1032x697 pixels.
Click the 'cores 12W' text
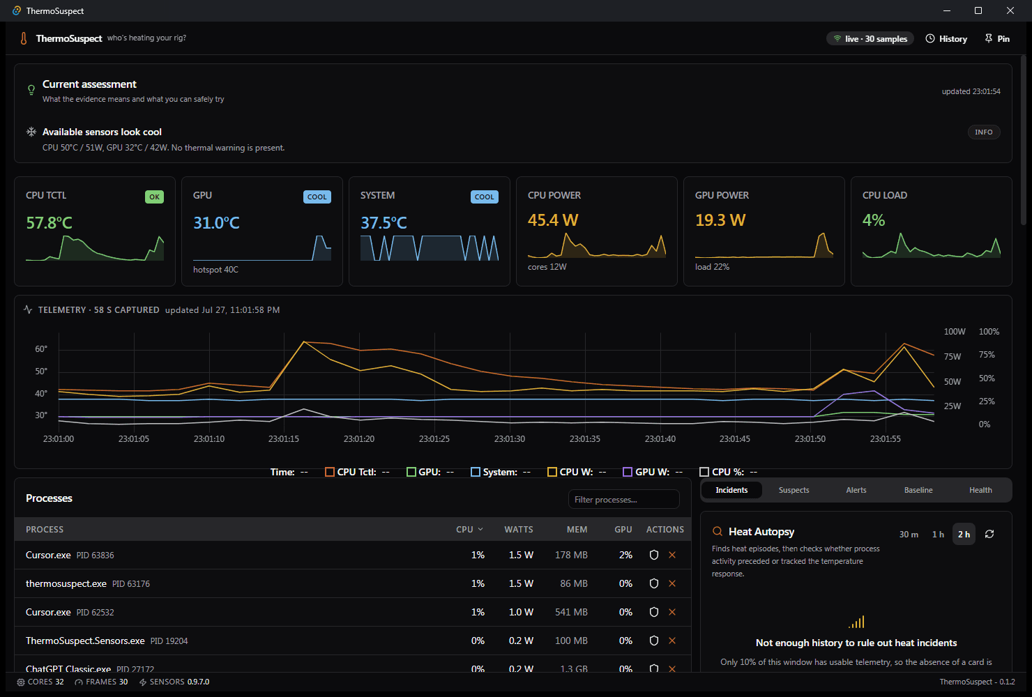(547, 267)
